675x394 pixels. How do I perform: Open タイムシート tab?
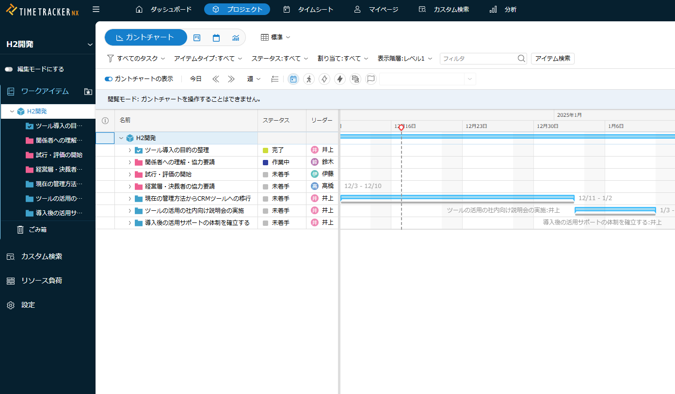[308, 9]
